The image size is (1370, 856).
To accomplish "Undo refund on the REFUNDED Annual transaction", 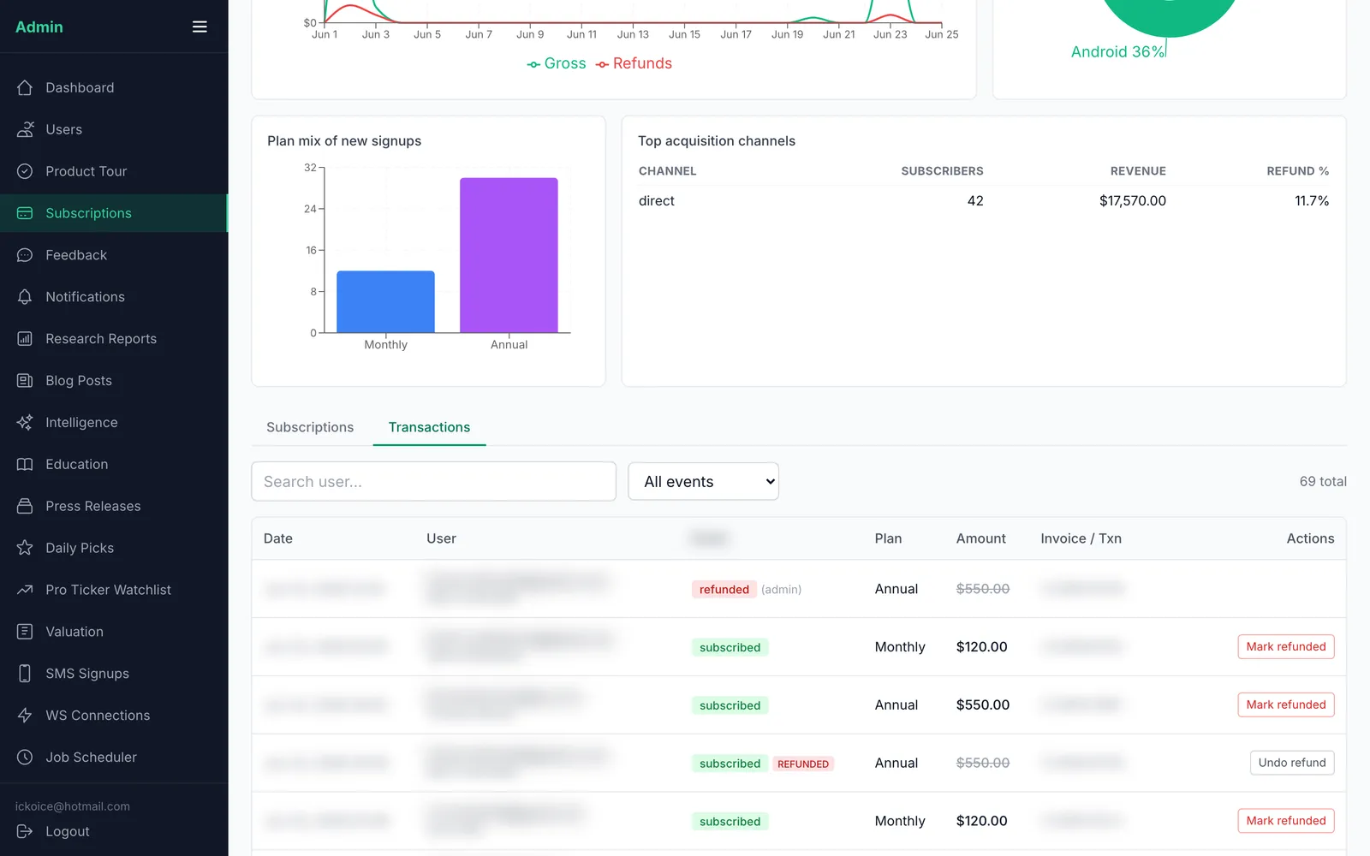I will pyautogui.click(x=1291, y=763).
